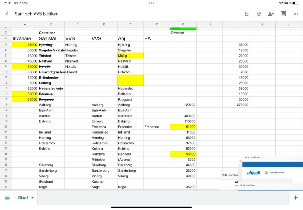This screenshot has height=210, width=303.
Task: Select the 120000 cell
Action: click(183, 105)
